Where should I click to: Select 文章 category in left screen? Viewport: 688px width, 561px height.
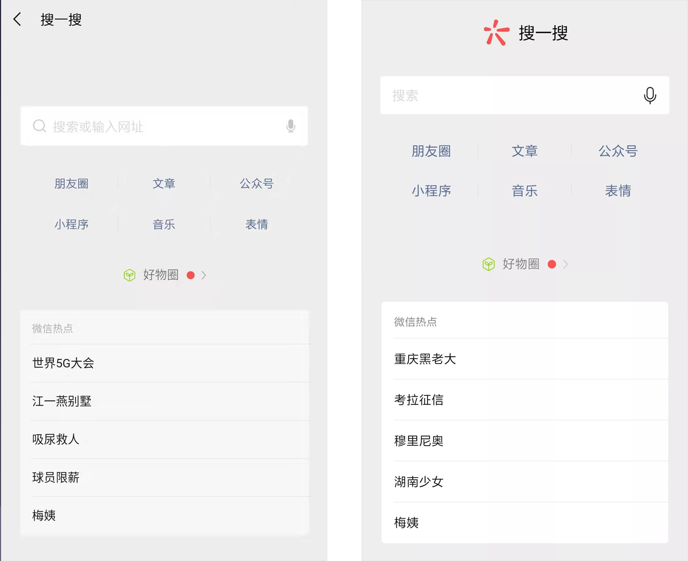tap(164, 183)
